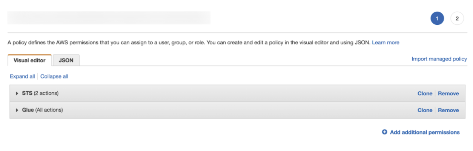Expand the Glue permissions triangle

coord(17,110)
